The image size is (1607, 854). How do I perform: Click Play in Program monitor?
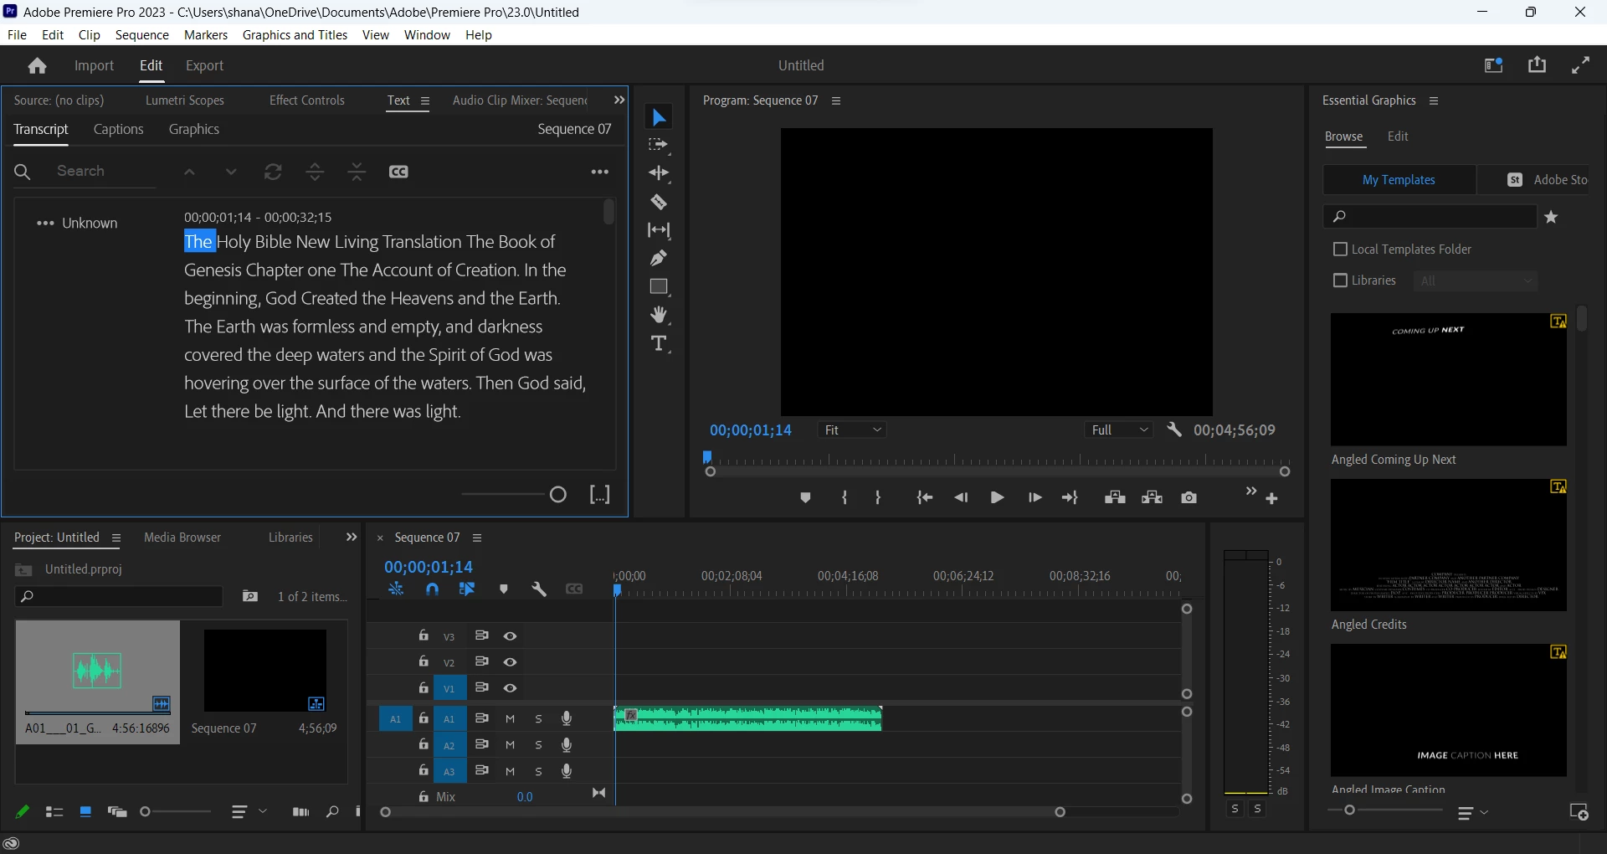click(x=997, y=497)
